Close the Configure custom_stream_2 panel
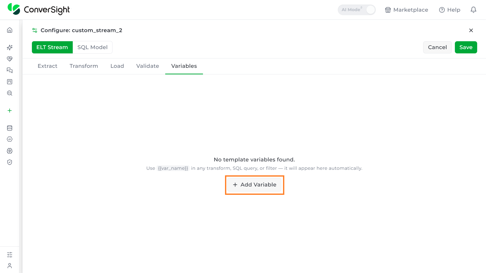The height and width of the screenshot is (273, 486). click(471, 30)
